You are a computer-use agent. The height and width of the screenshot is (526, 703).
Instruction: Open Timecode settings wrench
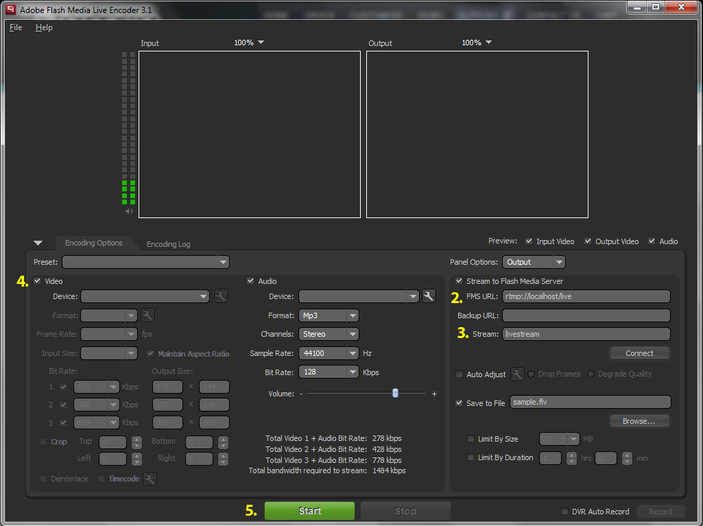(150, 479)
